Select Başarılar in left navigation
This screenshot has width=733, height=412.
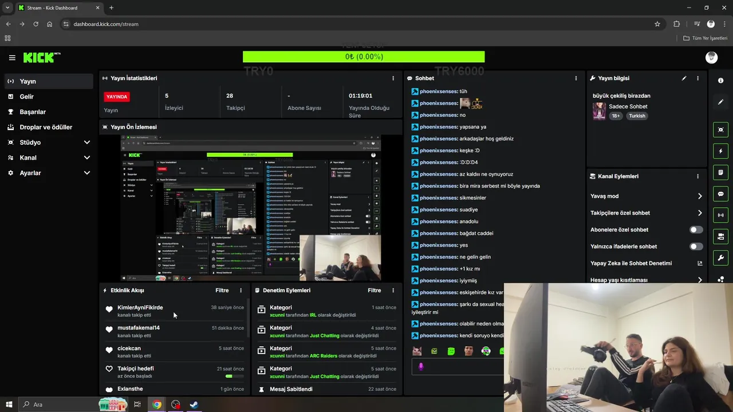tap(49, 112)
